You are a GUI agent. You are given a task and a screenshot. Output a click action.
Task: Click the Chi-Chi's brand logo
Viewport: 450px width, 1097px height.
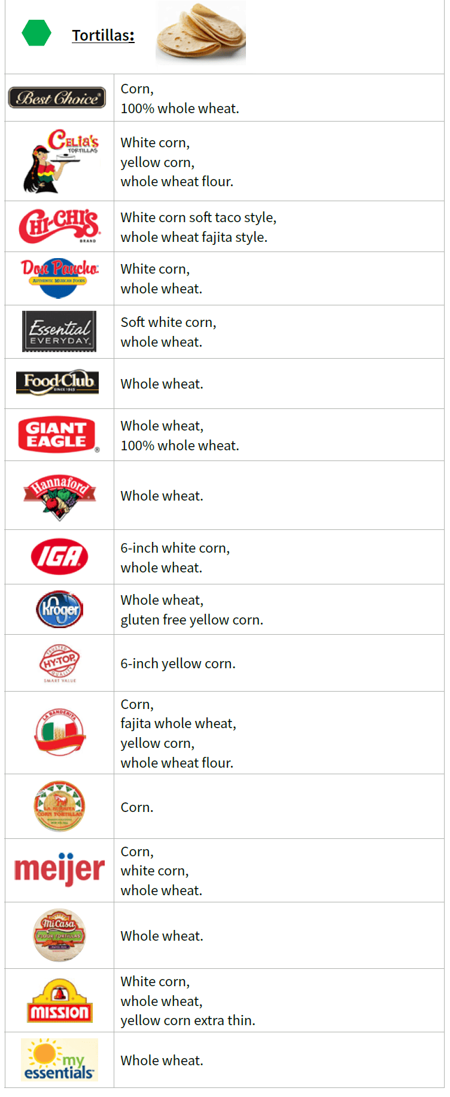pos(59,226)
